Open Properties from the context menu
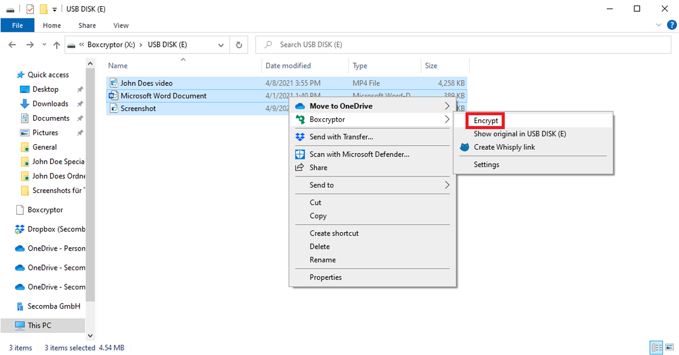Image resolution: width=679 pixels, height=355 pixels. 325,277
